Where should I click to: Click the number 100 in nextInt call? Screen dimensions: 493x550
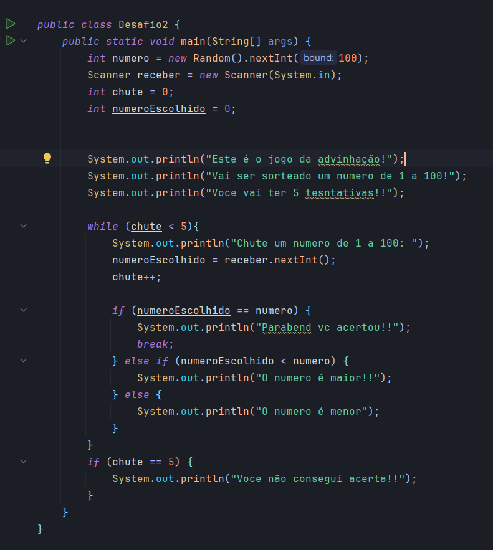pos(347,58)
